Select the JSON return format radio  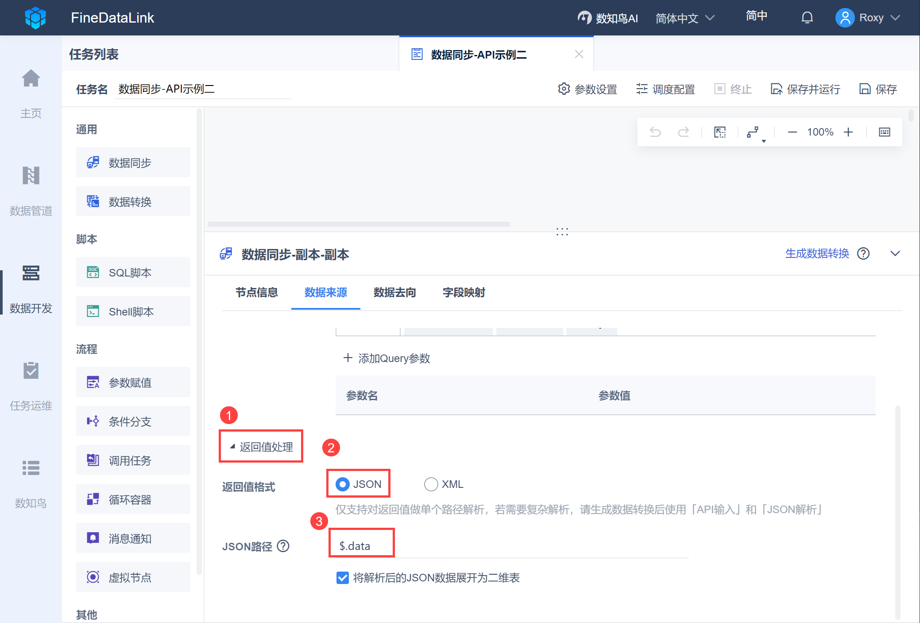pyautogui.click(x=343, y=484)
